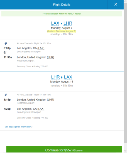The image size is (127, 153).
Task: Continue for $557.56 per person
Action: click(64, 150)
